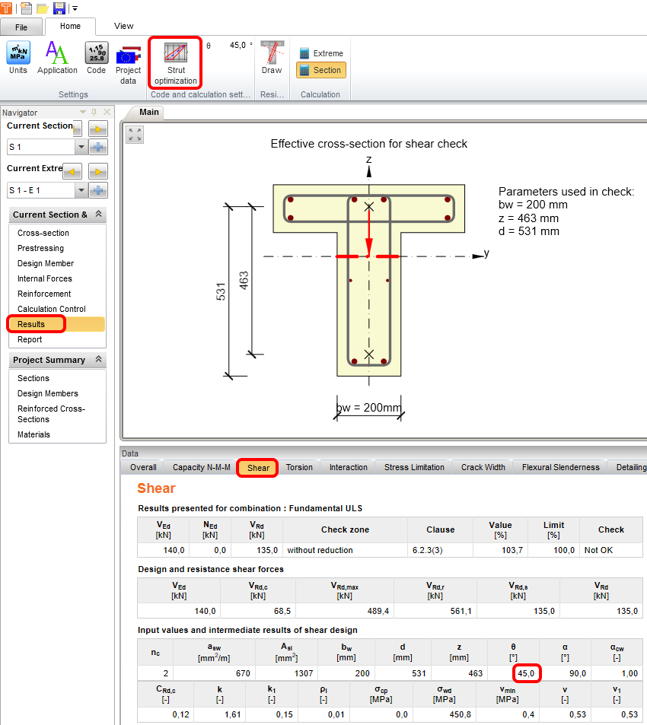Open Project data settings
The width and height of the screenshot is (647, 725).
[128, 56]
